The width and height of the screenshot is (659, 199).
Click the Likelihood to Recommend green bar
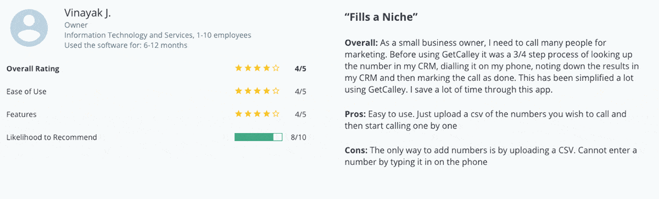pyautogui.click(x=258, y=137)
